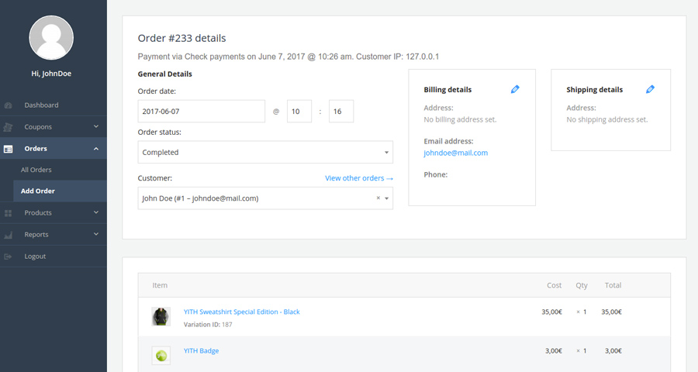Click the View other orders link
698x372 pixels.
(x=359, y=178)
